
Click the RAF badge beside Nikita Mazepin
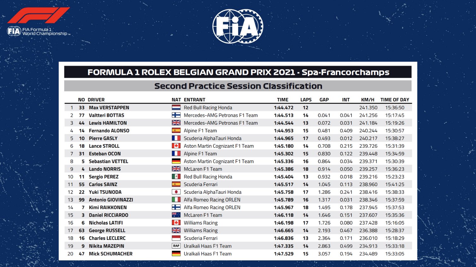pos(176,246)
